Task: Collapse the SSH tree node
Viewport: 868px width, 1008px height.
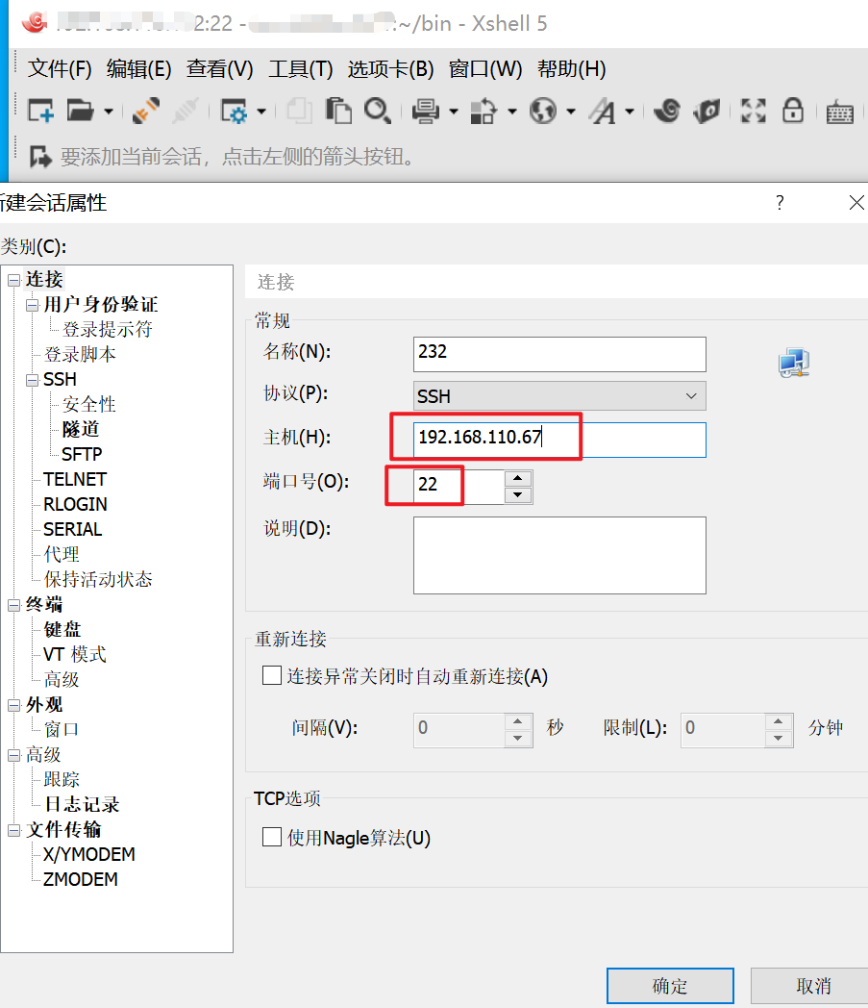Action: pyautogui.click(x=32, y=381)
